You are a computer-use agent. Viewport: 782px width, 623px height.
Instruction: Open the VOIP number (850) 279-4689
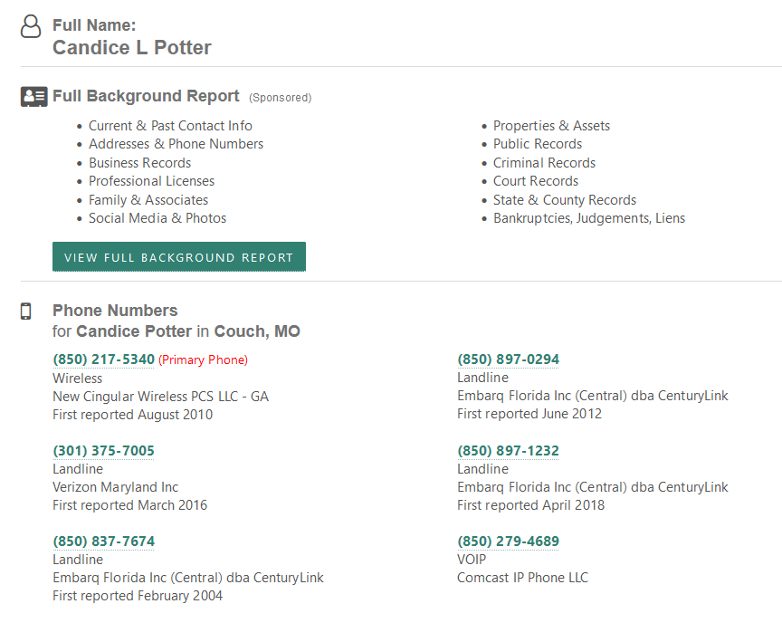[x=508, y=542]
